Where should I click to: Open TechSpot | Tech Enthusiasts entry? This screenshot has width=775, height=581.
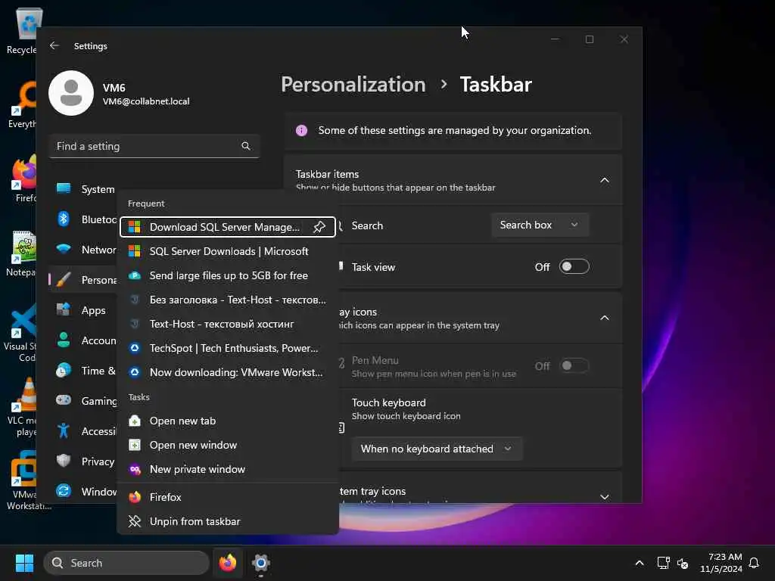(227, 348)
